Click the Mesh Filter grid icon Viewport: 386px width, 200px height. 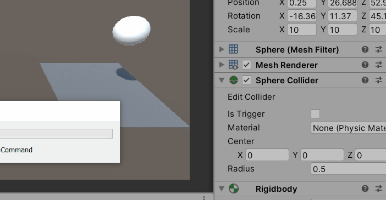(x=233, y=49)
